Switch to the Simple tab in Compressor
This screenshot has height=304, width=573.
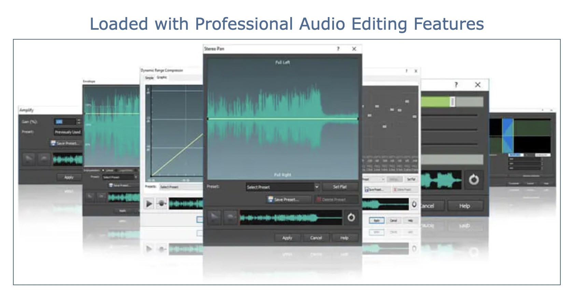point(149,78)
